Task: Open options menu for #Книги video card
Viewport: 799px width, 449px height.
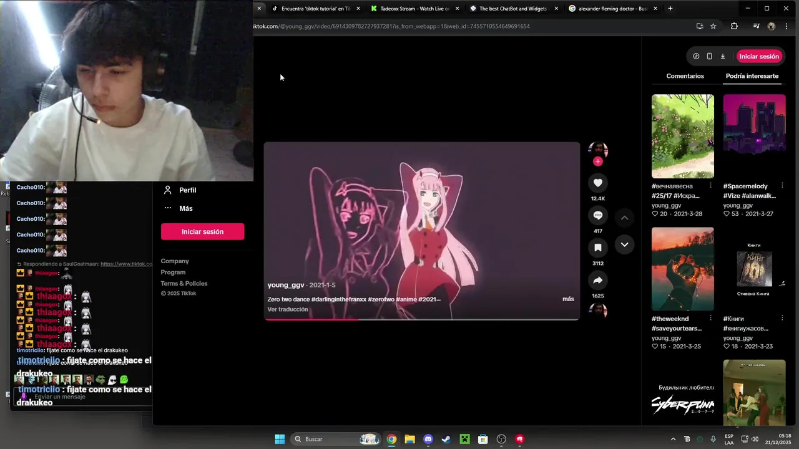Action: click(782, 319)
